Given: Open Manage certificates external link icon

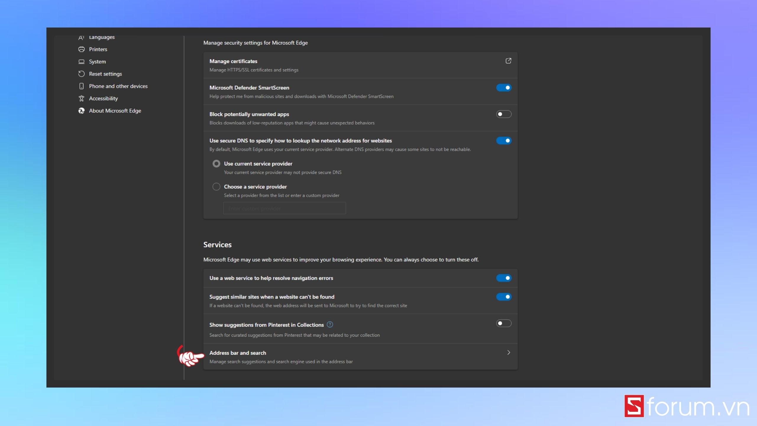Looking at the screenshot, I should (508, 61).
